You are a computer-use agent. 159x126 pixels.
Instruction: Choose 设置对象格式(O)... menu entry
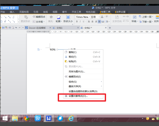[83, 96]
